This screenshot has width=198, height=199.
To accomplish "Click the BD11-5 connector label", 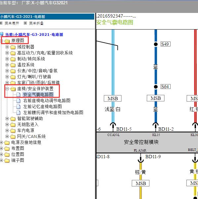I will pyautogui.click(x=124, y=129).
